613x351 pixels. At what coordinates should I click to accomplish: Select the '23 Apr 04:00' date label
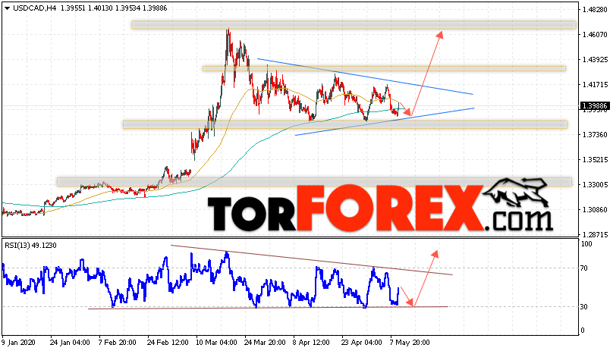362,343
